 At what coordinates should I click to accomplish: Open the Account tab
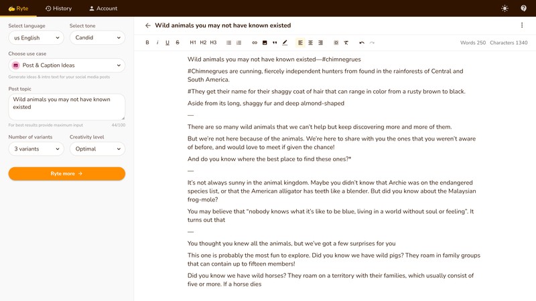pyautogui.click(x=103, y=9)
